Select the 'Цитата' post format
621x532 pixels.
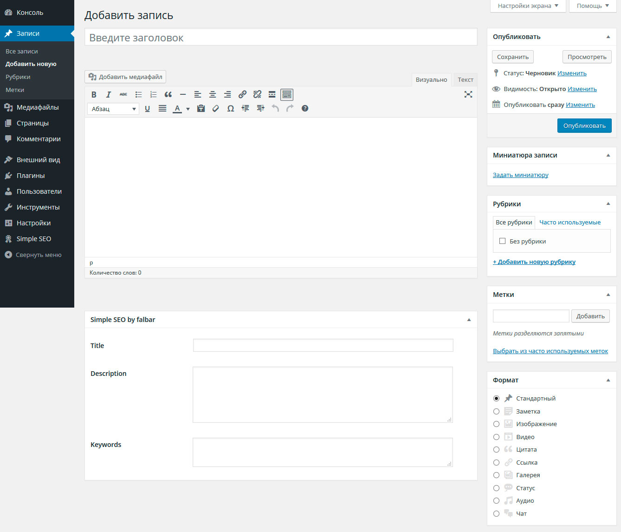[x=496, y=449]
